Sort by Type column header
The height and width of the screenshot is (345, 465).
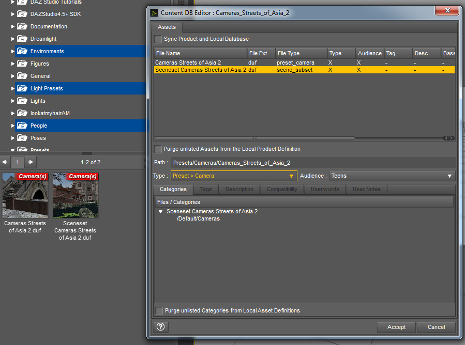341,53
